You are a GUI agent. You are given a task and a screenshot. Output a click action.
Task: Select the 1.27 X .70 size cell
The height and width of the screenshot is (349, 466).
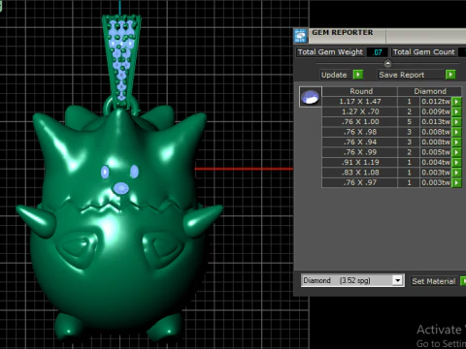pos(360,111)
